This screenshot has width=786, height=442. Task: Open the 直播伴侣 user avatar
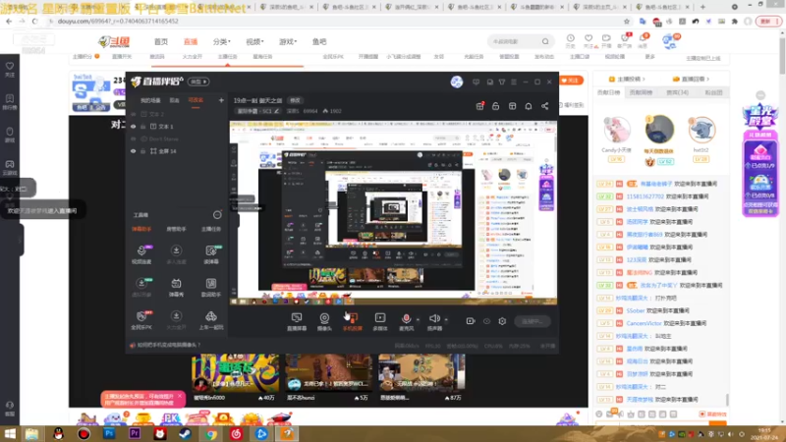point(457,82)
